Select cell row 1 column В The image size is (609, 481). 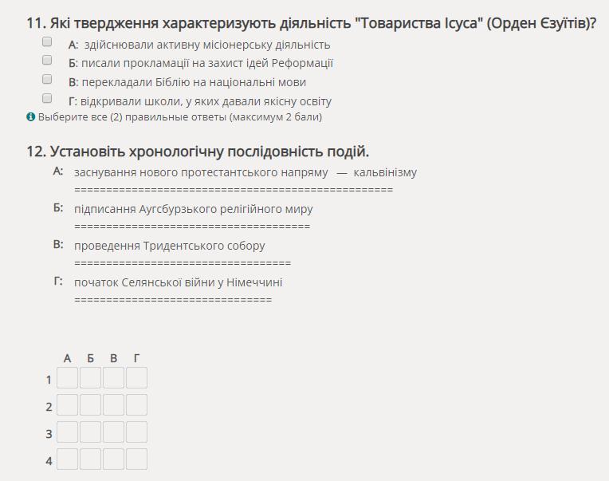pos(113,377)
